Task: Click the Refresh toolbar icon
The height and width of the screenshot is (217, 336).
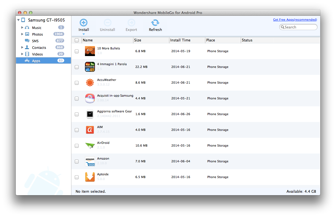Action: pos(155,23)
